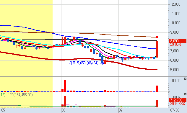Click the 7,000 price axis label
Screen dimensions: 187x113
click(174, 51)
